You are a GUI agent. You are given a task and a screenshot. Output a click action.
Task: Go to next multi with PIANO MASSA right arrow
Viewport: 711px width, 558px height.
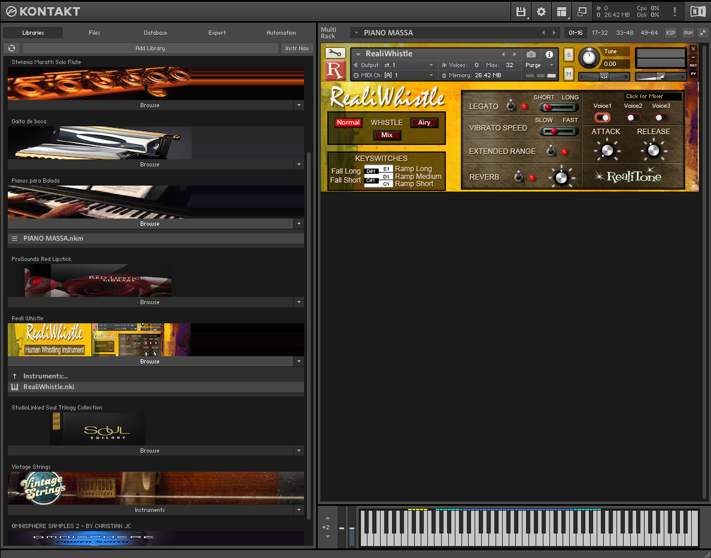[x=554, y=33]
